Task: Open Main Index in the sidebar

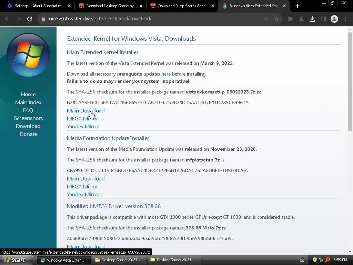Action: 28,102
